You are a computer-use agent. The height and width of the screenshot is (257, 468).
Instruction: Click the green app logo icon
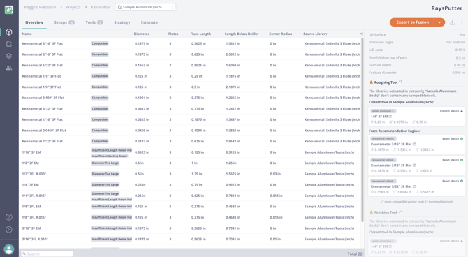click(9, 10)
